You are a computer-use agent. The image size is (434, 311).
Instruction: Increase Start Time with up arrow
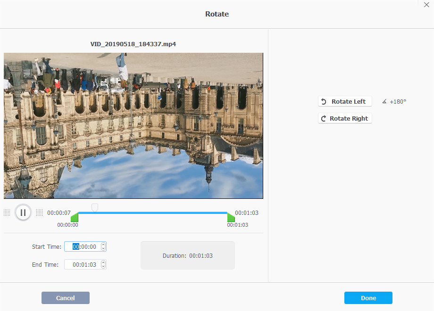(x=103, y=245)
